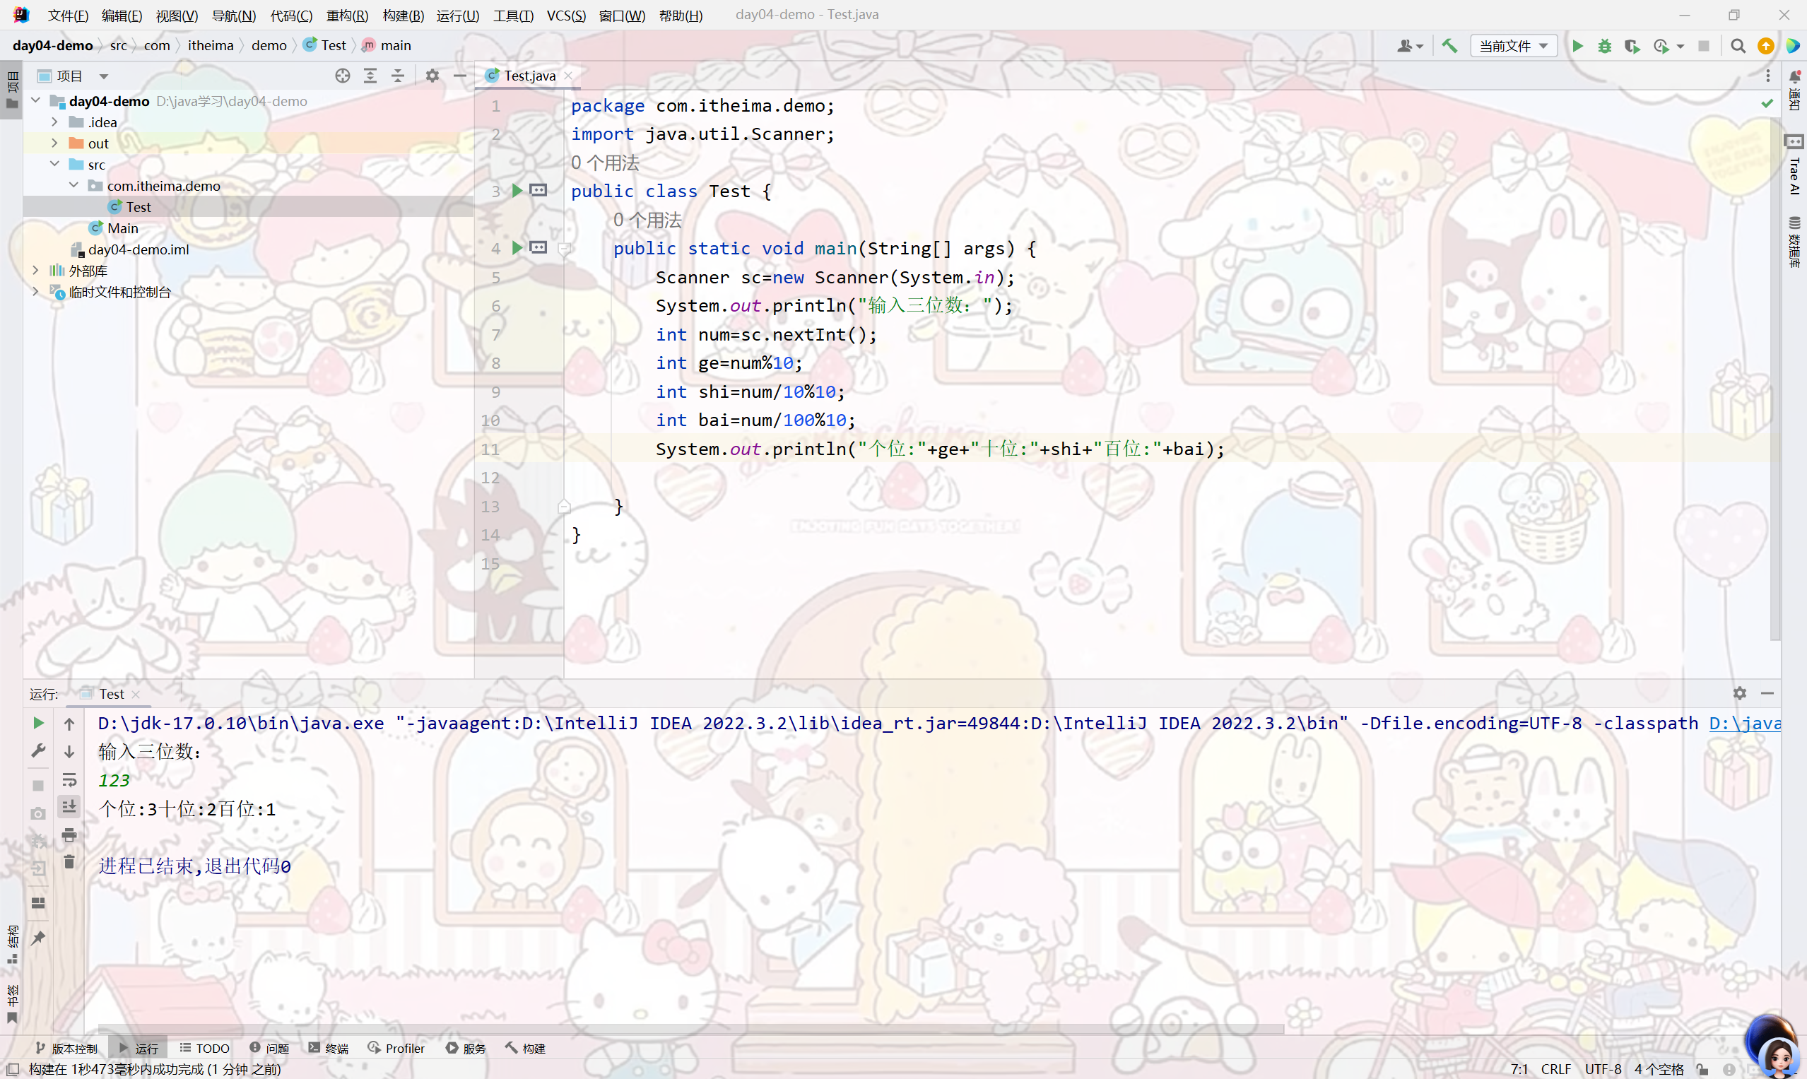Viewport: 1807px width, 1079px height.
Task: Open the user account icon in toolbar
Action: 1409,46
